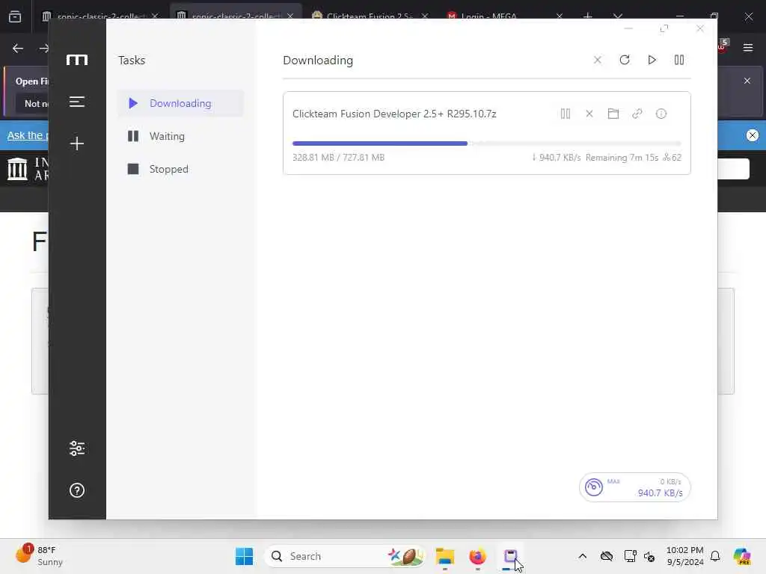Add a new download task

pos(77,143)
